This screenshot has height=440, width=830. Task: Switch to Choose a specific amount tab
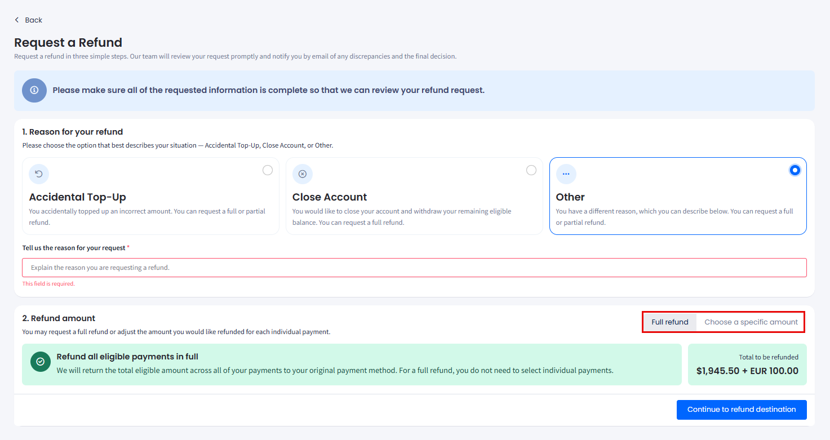[751, 322]
